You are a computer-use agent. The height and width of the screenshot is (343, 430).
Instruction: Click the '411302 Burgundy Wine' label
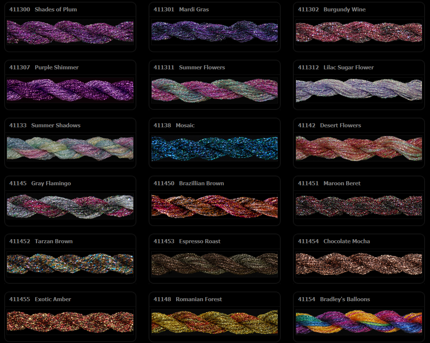(x=332, y=9)
